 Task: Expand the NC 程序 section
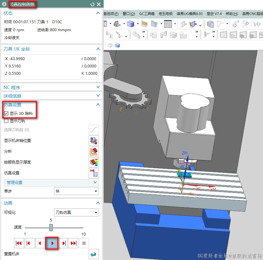pos(51,88)
